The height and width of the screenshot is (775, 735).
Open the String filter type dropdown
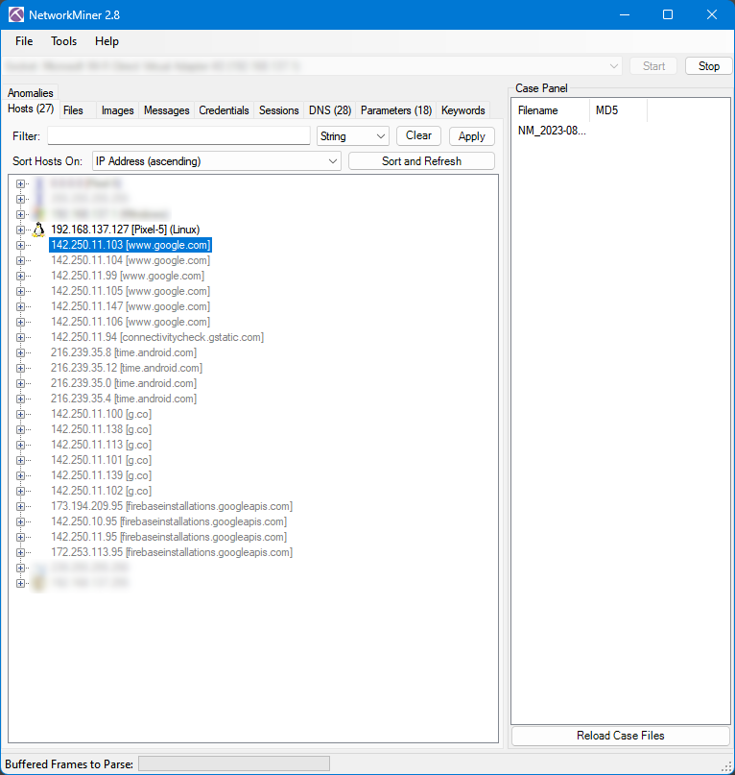[x=352, y=136]
